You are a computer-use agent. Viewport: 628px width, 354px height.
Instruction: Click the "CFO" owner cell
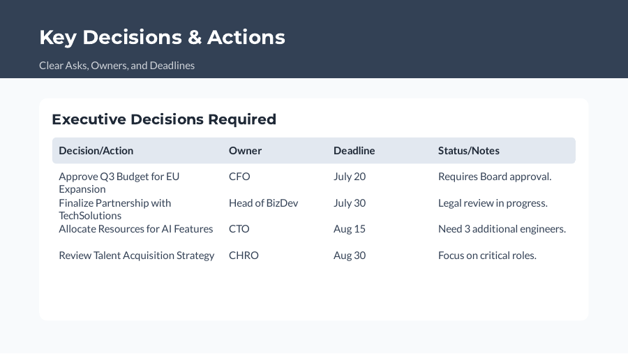pos(239,177)
